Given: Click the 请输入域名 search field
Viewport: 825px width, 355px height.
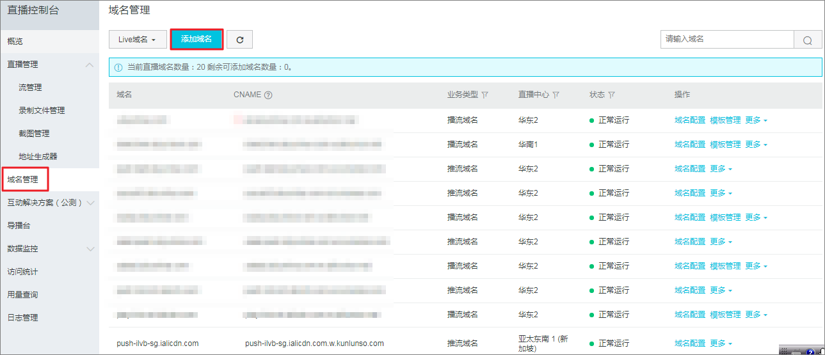Looking at the screenshot, I should coord(726,39).
